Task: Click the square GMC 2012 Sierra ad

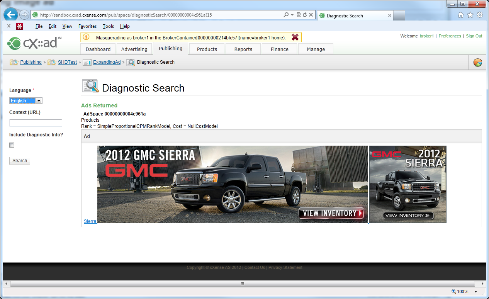Action: point(408,184)
